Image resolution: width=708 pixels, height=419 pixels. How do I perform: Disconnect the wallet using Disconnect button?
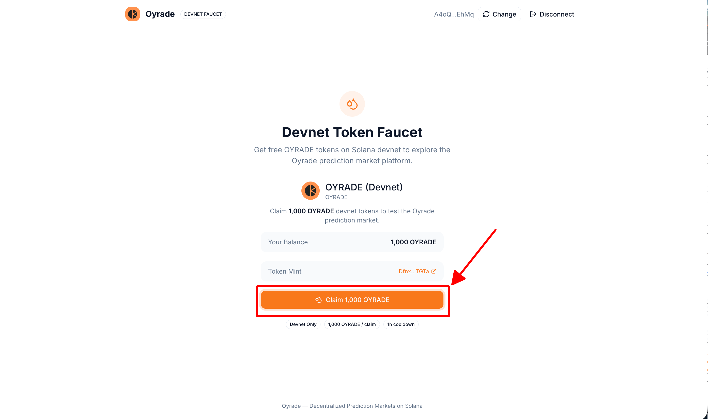pyautogui.click(x=552, y=14)
